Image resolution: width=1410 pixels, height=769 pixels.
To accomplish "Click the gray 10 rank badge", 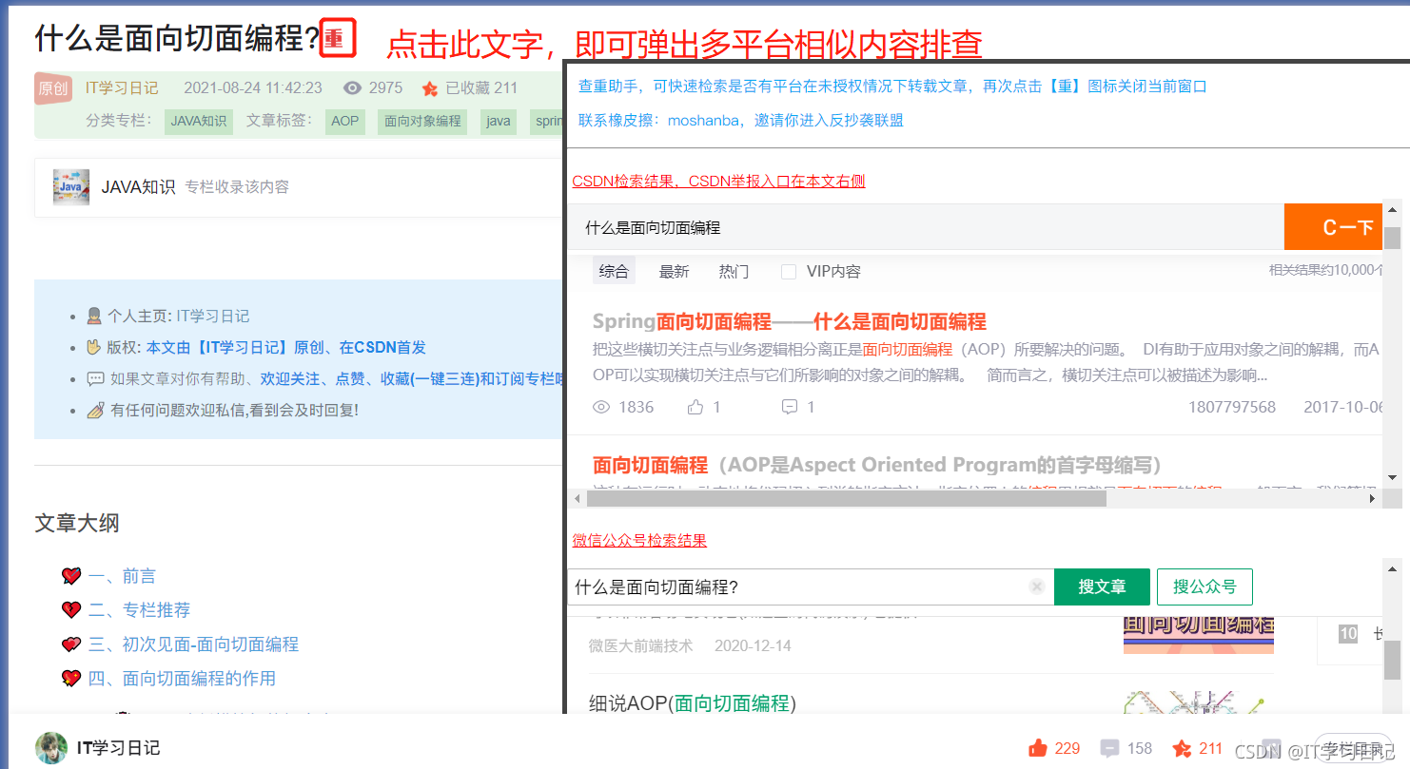I will [x=1348, y=634].
